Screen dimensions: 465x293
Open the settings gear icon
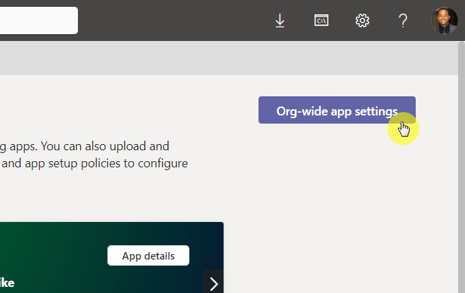coord(362,20)
